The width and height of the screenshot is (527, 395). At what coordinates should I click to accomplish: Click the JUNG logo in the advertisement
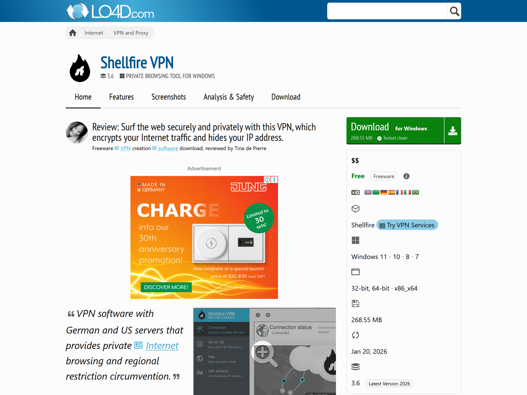(x=249, y=187)
